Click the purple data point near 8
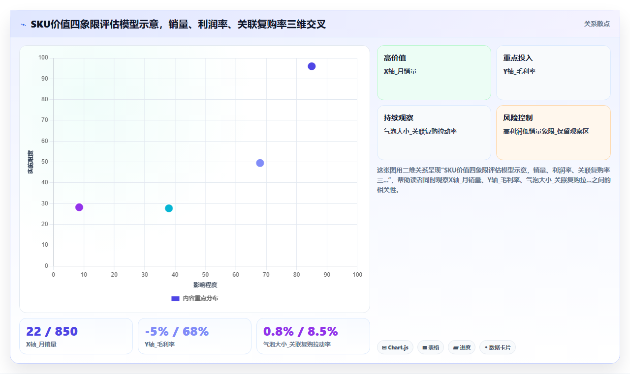 coord(79,207)
